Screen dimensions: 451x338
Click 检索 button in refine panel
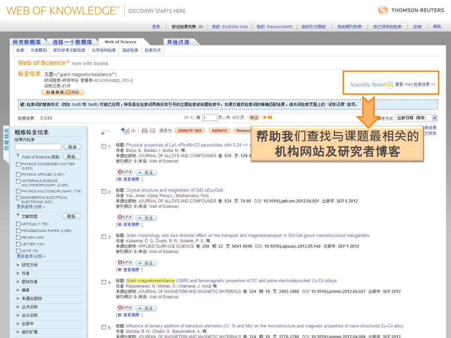pos(73,147)
